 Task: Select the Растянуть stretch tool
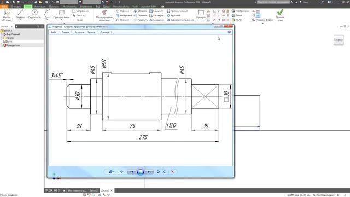156,15
